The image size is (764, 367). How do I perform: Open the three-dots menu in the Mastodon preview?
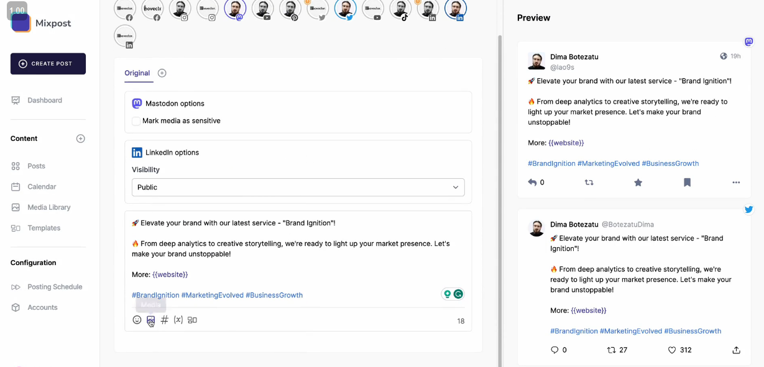click(x=736, y=183)
